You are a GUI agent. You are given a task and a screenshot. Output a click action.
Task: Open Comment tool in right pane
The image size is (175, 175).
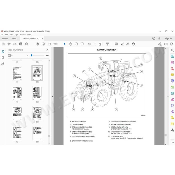[172, 75]
